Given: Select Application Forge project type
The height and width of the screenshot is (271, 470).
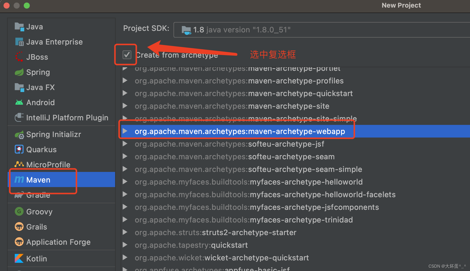Looking at the screenshot, I should tap(61, 242).
